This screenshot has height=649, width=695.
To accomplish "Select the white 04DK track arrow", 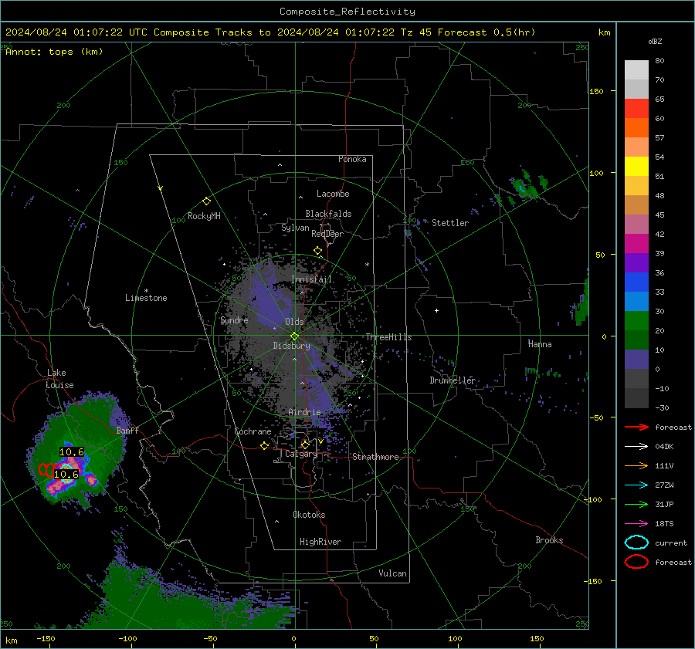I will point(636,447).
